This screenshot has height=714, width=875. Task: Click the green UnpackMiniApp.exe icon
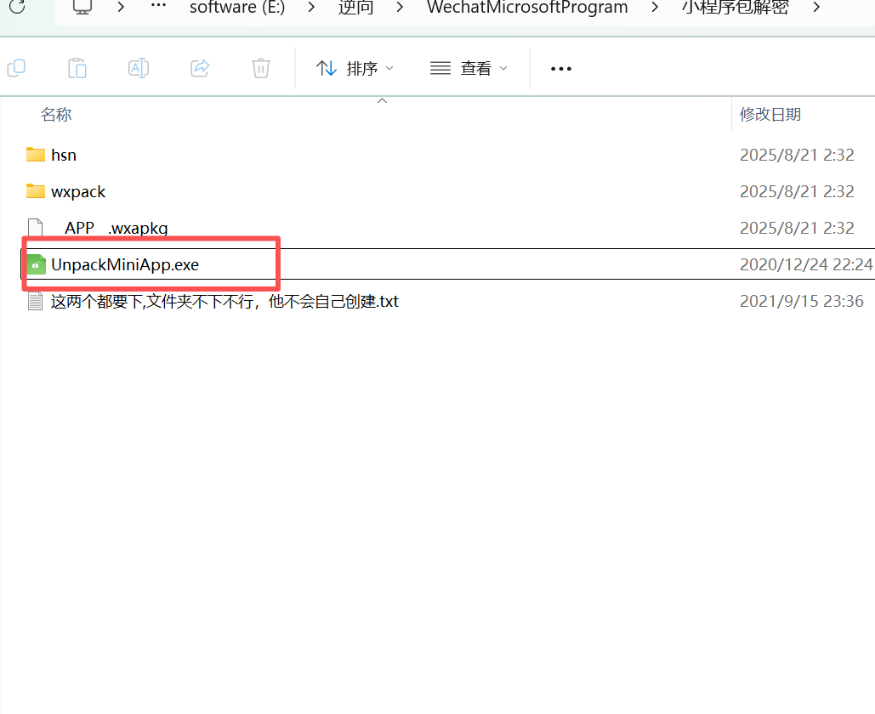36,265
